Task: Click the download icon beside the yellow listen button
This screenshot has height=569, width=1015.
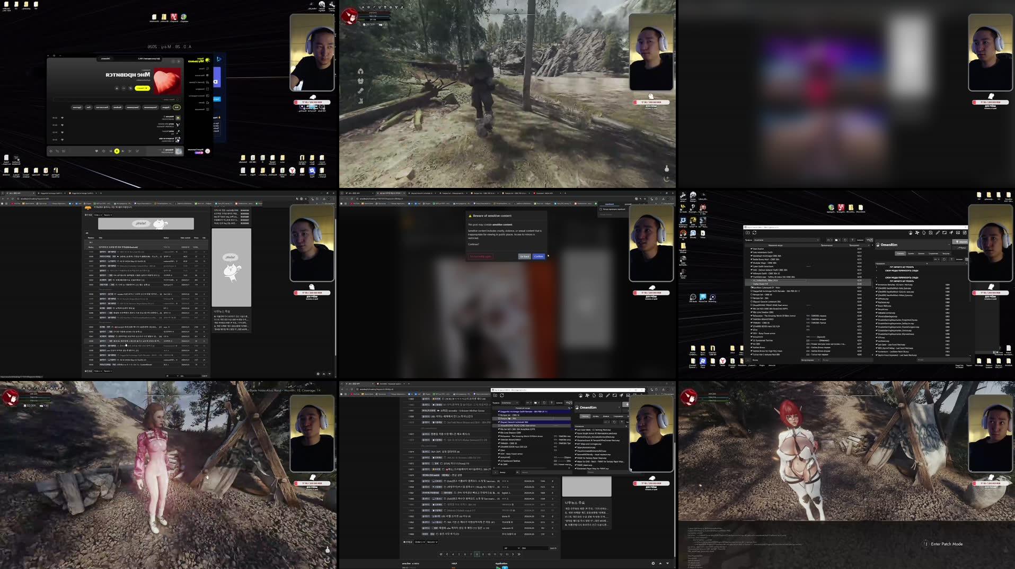Action: pyautogui.click(x=117, y=88)
